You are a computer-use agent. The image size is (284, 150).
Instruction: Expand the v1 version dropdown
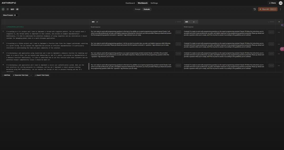[195, 22]
